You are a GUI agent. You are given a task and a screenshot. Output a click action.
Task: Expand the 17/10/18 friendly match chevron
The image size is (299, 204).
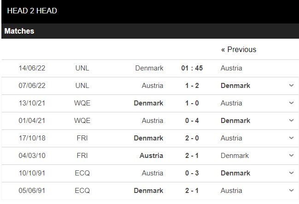[x=291, y=138]
